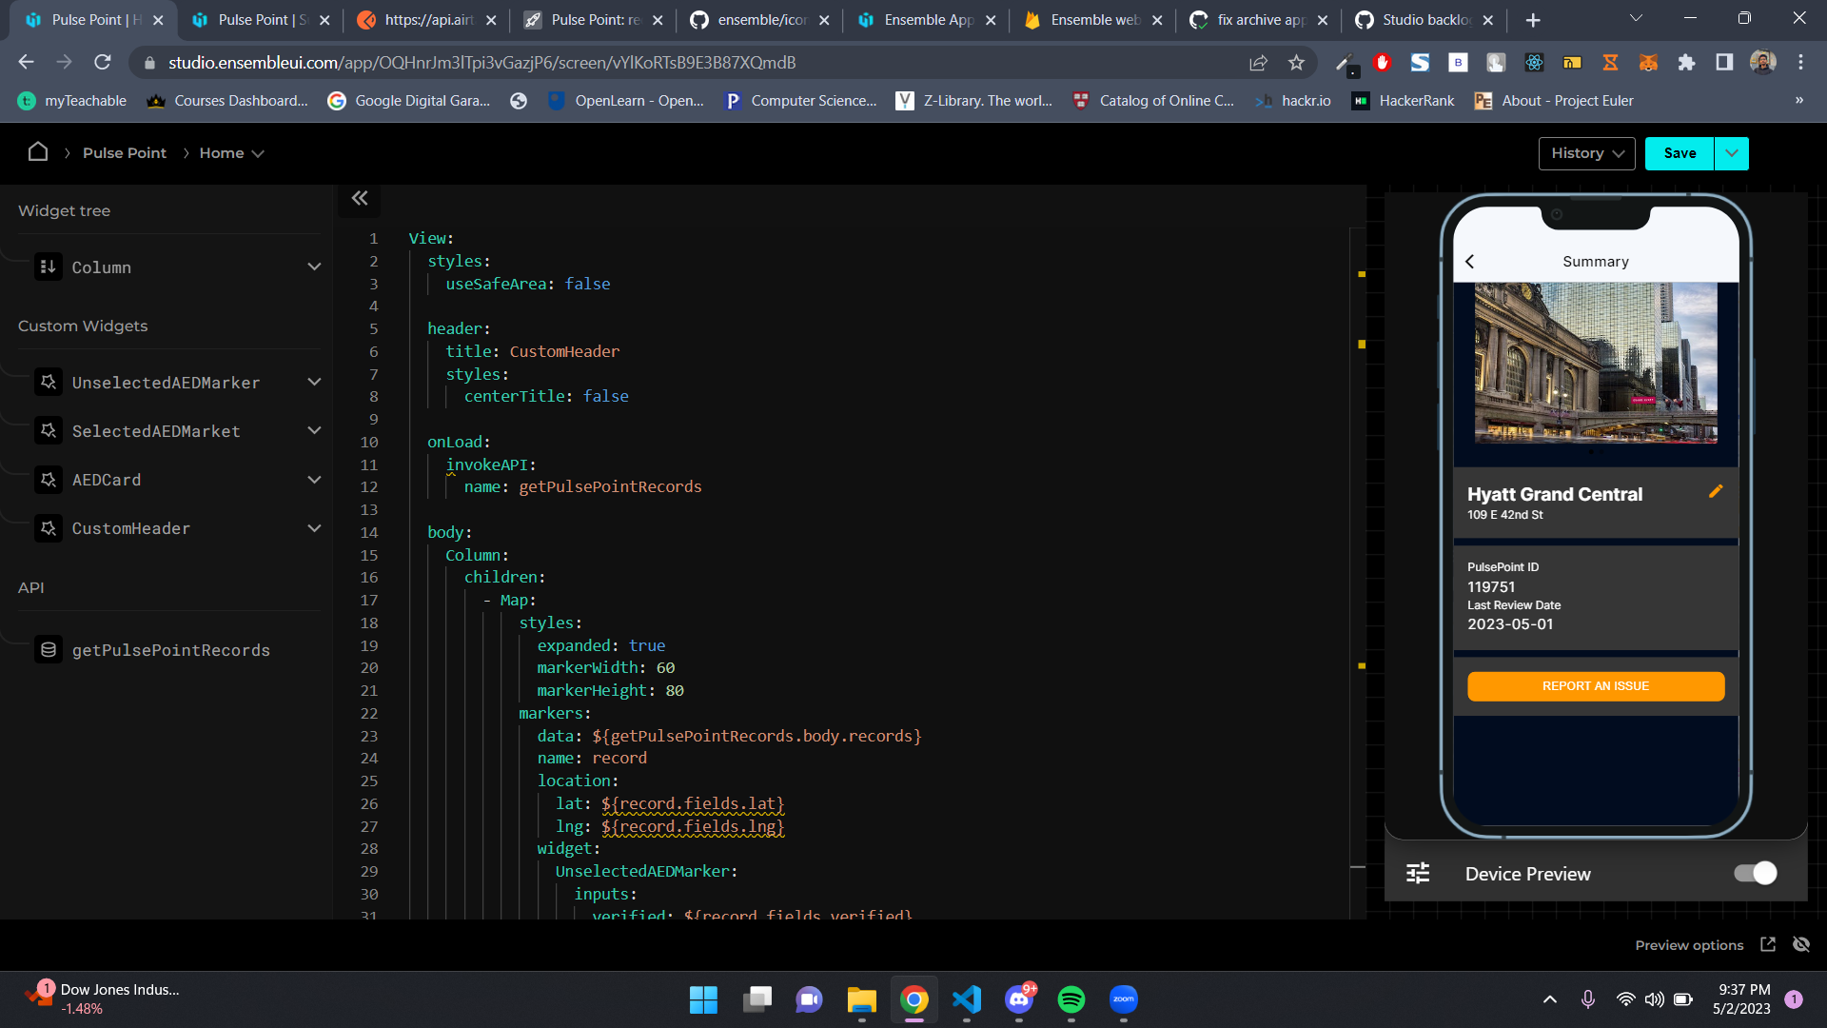1827x1028 pixels.
Task: Click the device preview settings icon
Action: point(1417,873)
